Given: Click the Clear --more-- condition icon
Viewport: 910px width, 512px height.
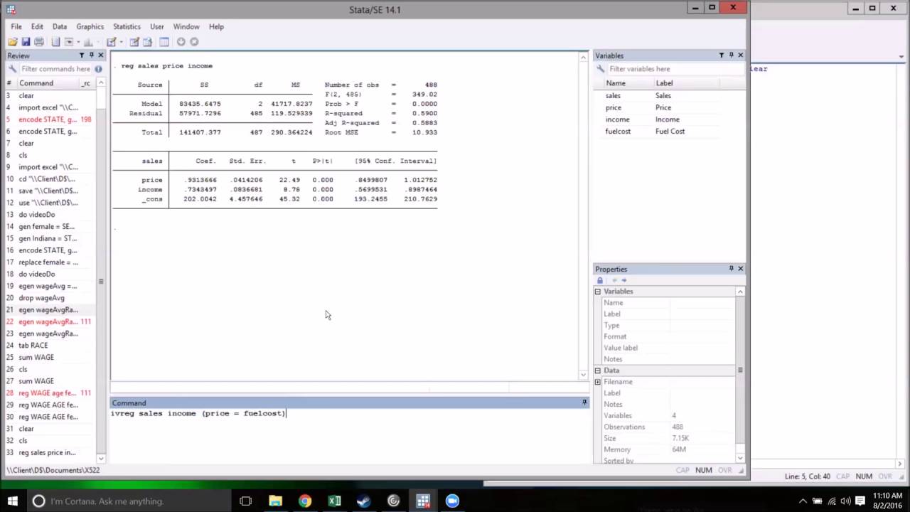Looking at the screenshot, I should coord(181,42).
